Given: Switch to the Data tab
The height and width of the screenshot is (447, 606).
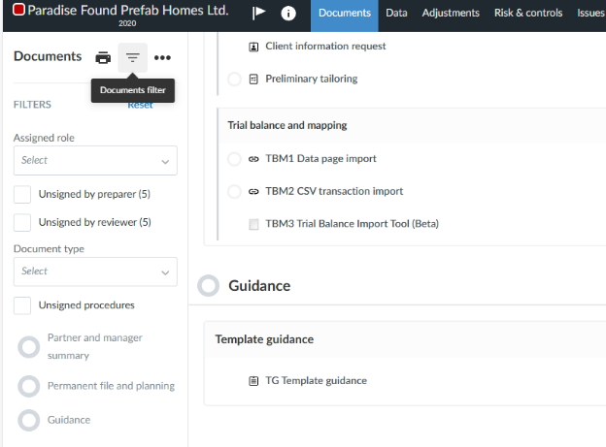Looking at the screenshot, I should [396, 14].
